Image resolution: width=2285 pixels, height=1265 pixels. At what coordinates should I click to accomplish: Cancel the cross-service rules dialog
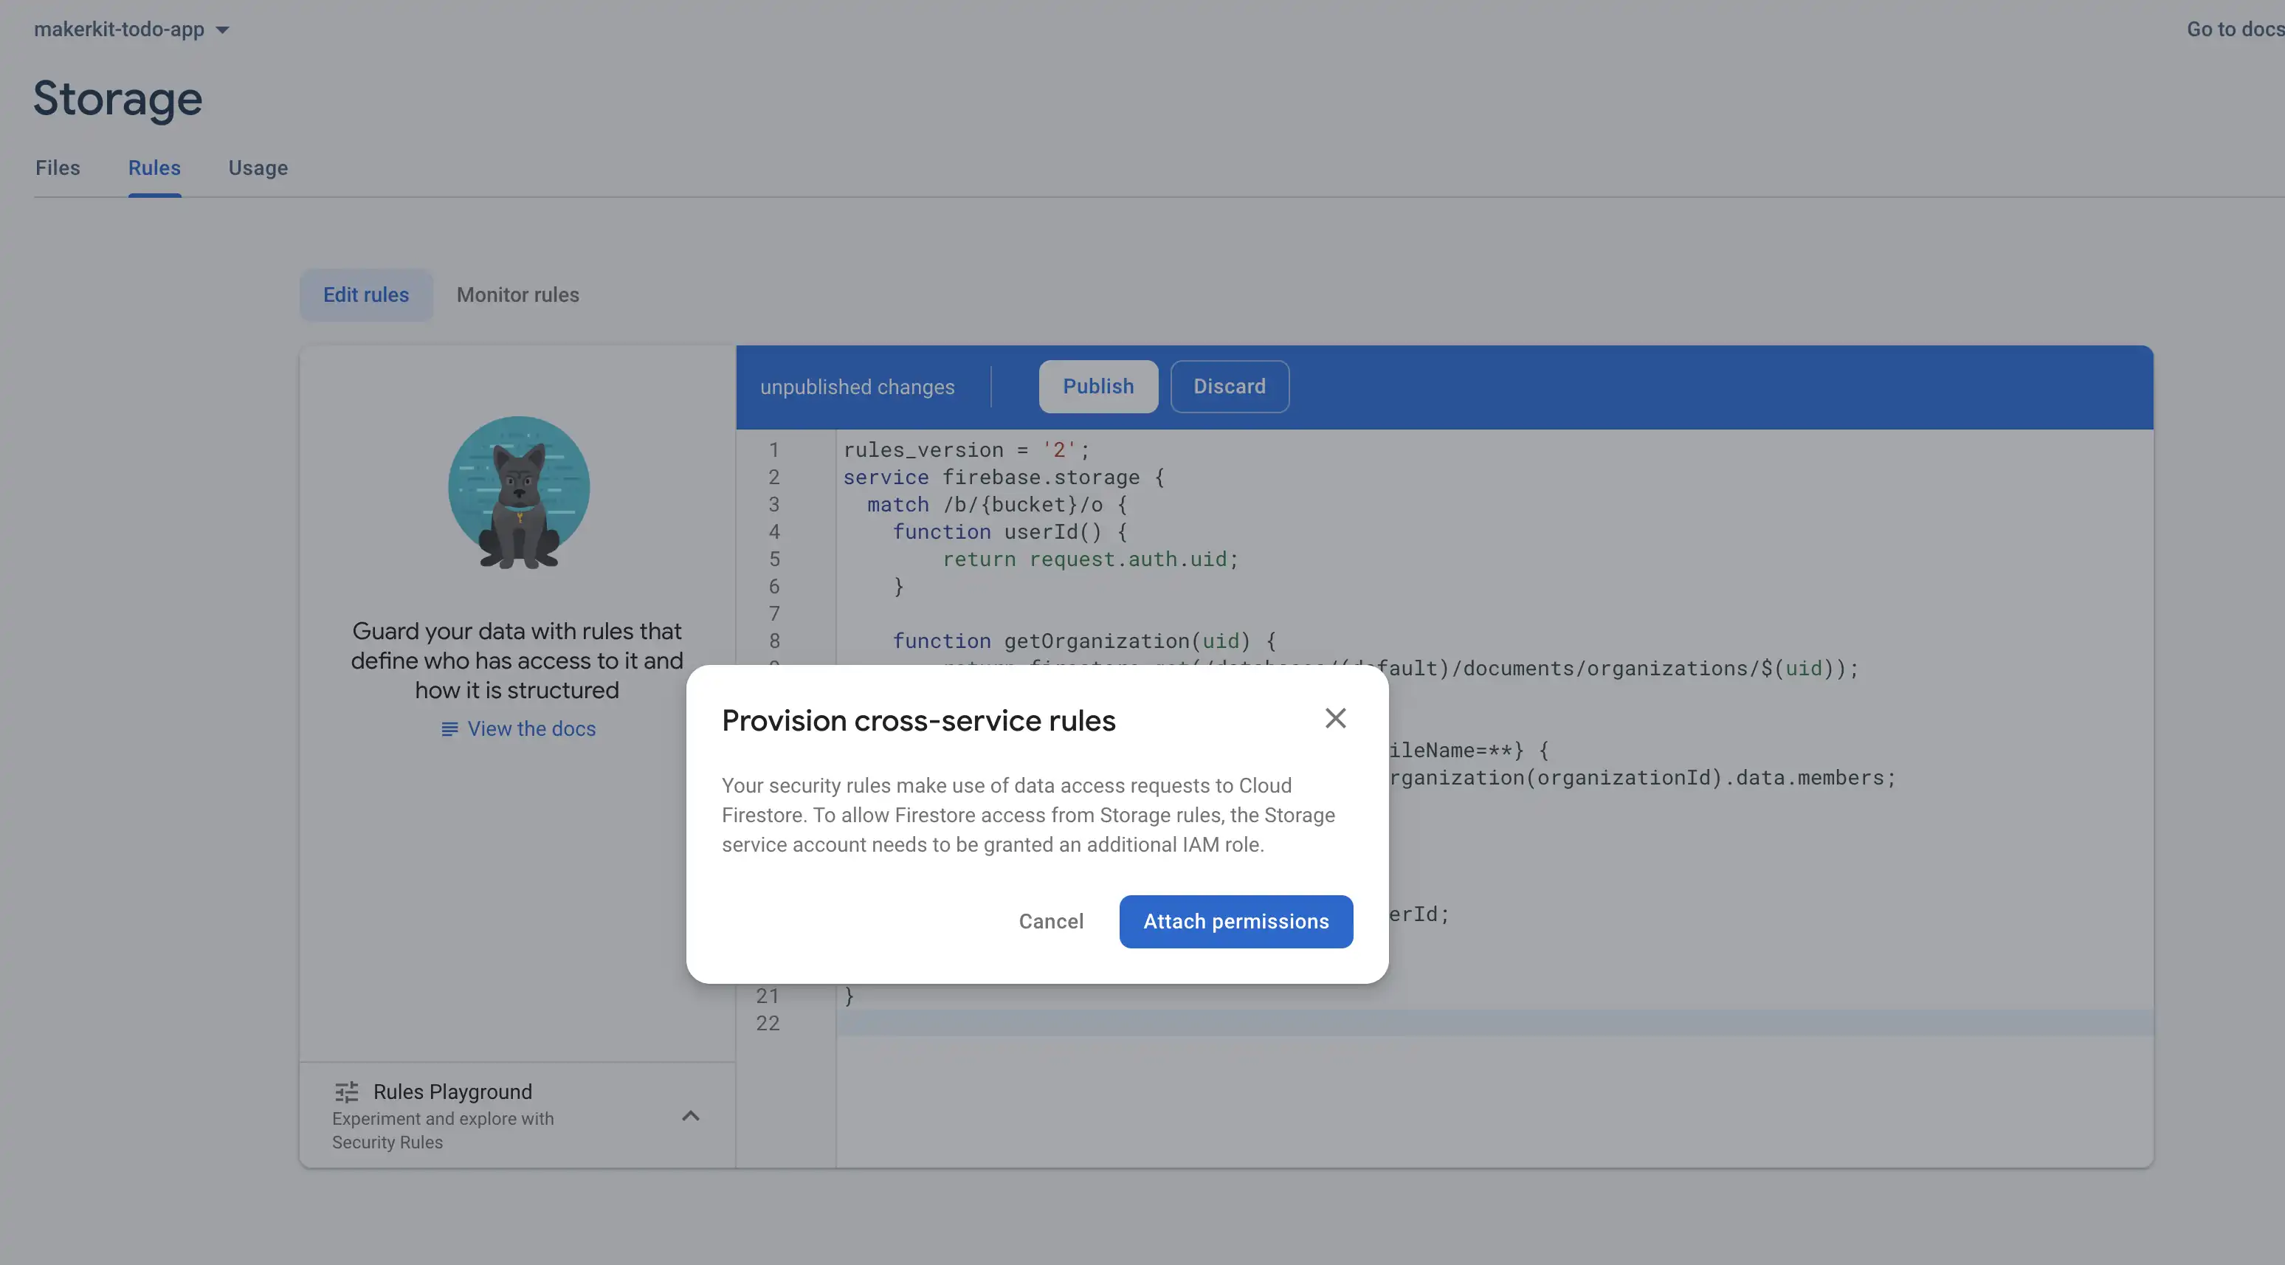coord(1050,921)
